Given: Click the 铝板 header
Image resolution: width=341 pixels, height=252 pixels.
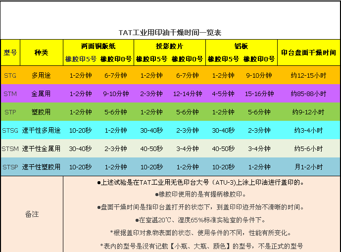Looking at the screenshot, I should [x=241, y=46].
